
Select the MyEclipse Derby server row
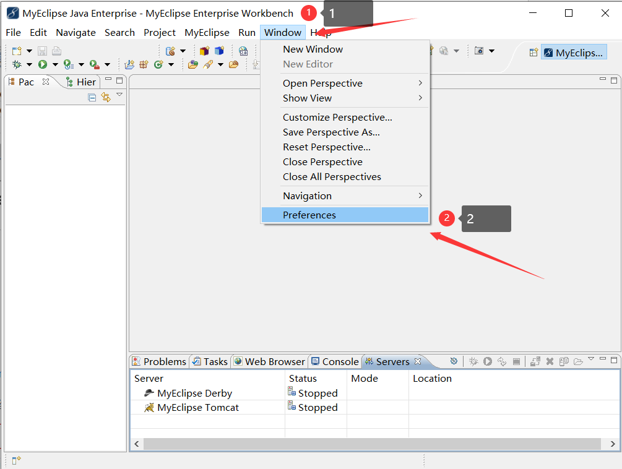[375, 393]
